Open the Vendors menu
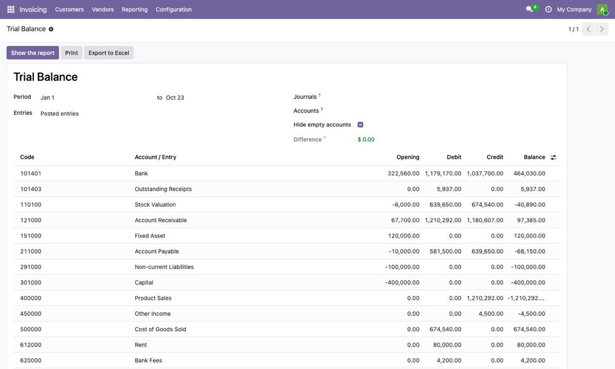 coord(102,10)
